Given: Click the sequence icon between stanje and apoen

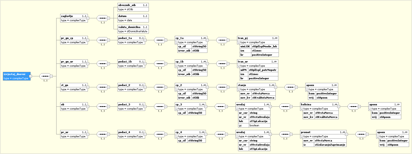Looking at the screenshot, I should 290,87.
